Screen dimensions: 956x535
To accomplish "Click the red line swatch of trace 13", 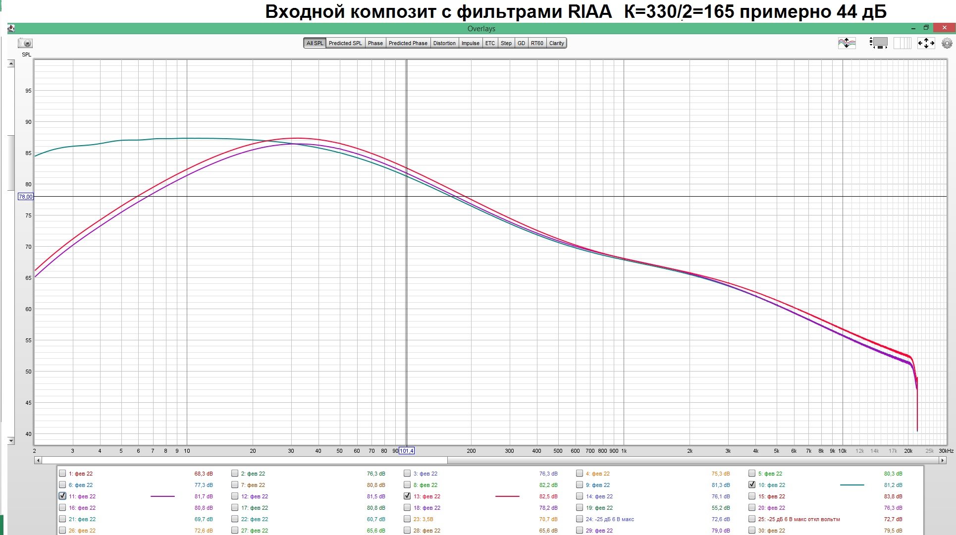I will click(x=507, y=496).
